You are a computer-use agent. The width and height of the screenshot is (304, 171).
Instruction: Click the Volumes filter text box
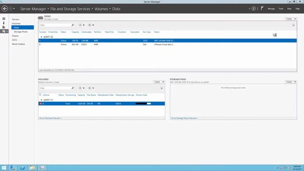pyautogui.click(x=55, y=88)
